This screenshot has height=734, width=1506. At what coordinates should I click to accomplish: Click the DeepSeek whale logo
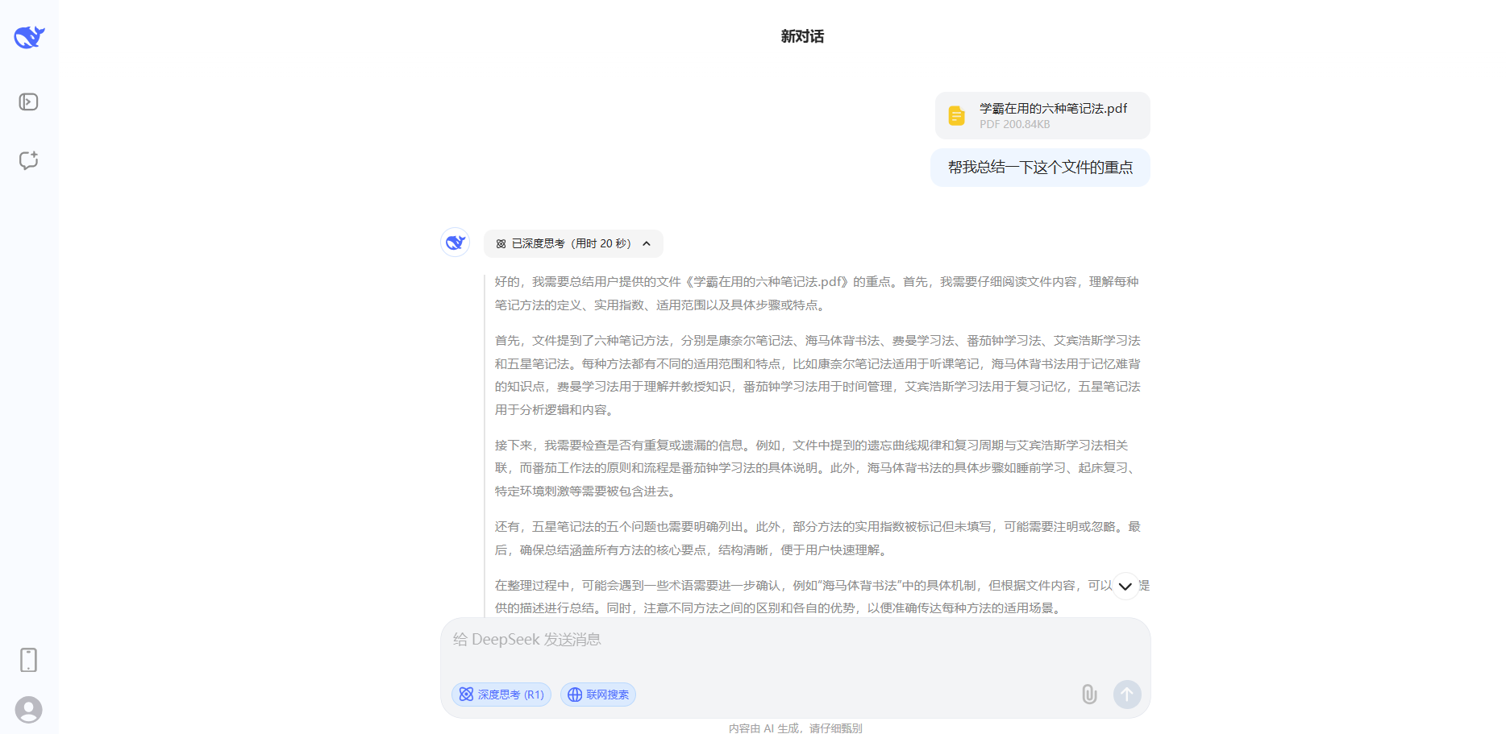click(28, 35)
